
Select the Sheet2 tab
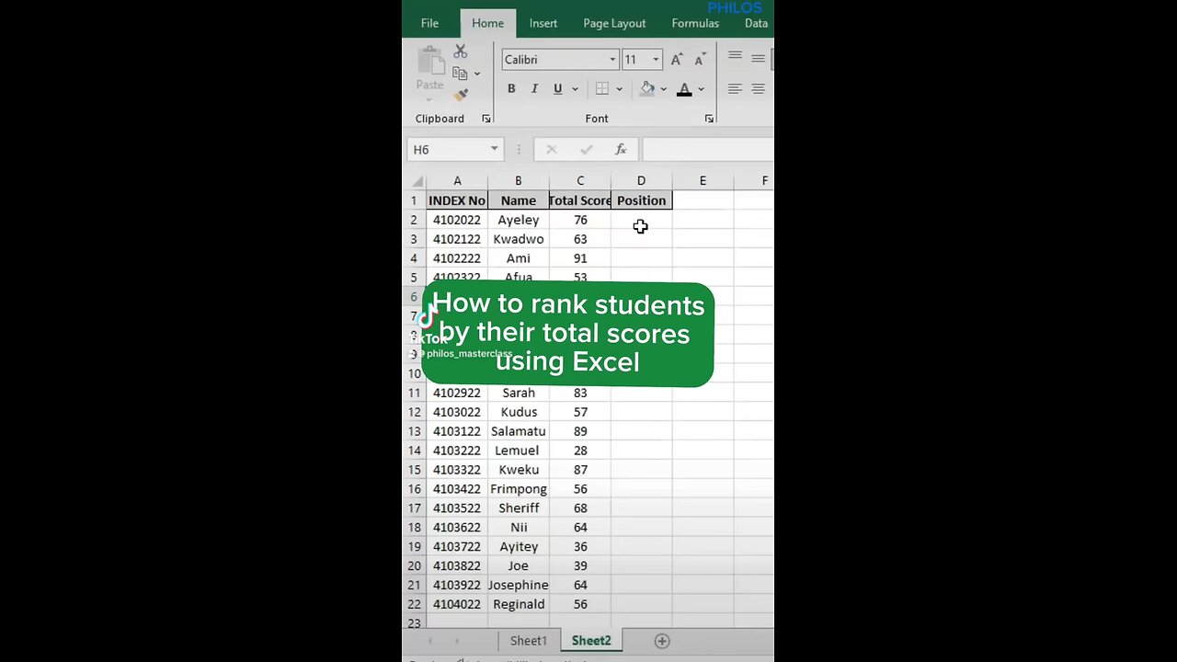591,641
